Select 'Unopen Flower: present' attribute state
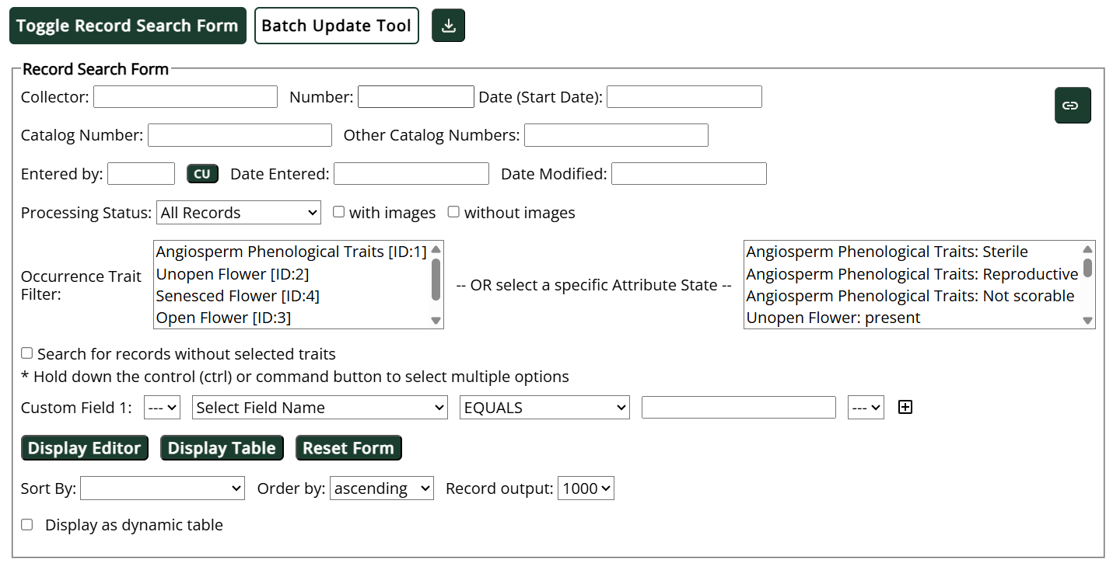Image resolution: width=1113 pixels, height=563 pixels. 912,318
